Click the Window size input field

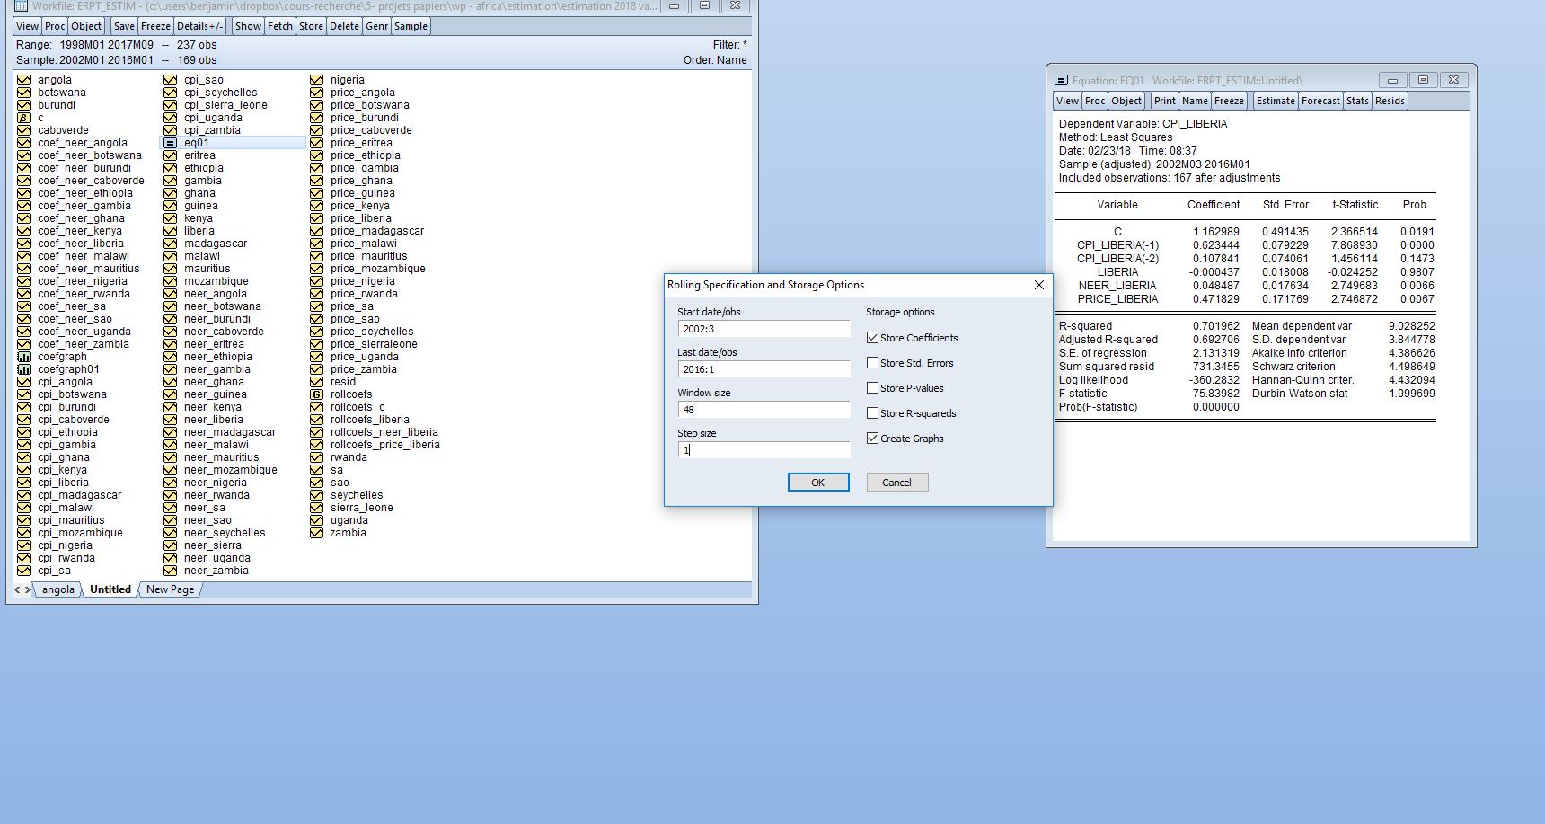coord(764,410)
